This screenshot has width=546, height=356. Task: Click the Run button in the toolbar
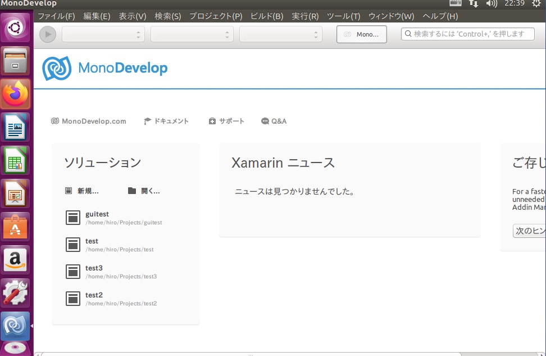(48, 34)
